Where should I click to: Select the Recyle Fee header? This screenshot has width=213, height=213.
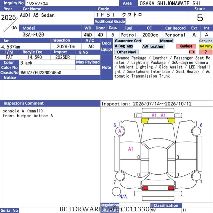click(33, 52)
